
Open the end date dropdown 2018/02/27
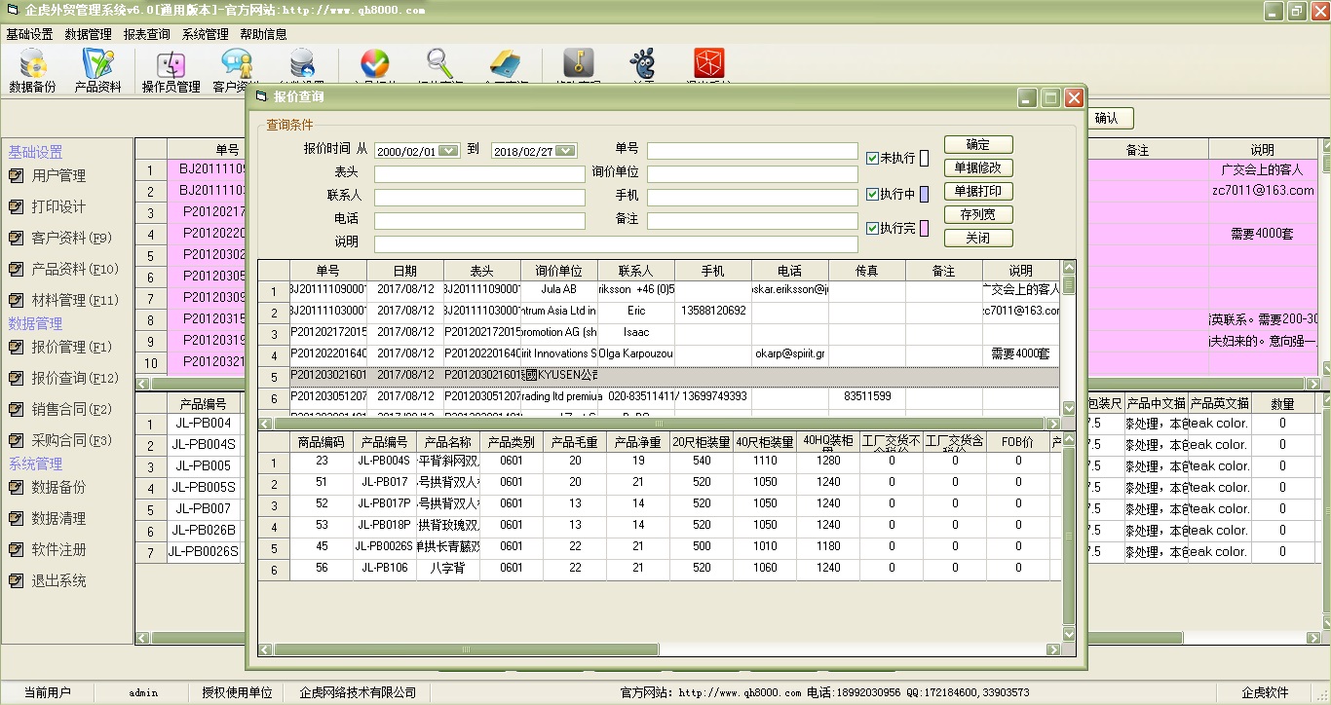click(x=565, y=151)
